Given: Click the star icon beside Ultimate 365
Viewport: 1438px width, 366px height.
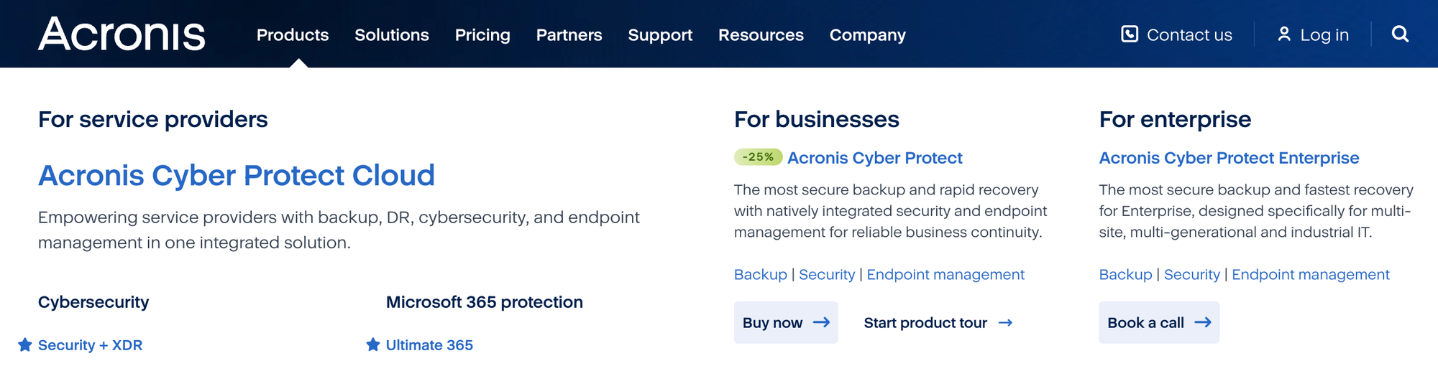Looking at the screenshot, I should [373, 345].
